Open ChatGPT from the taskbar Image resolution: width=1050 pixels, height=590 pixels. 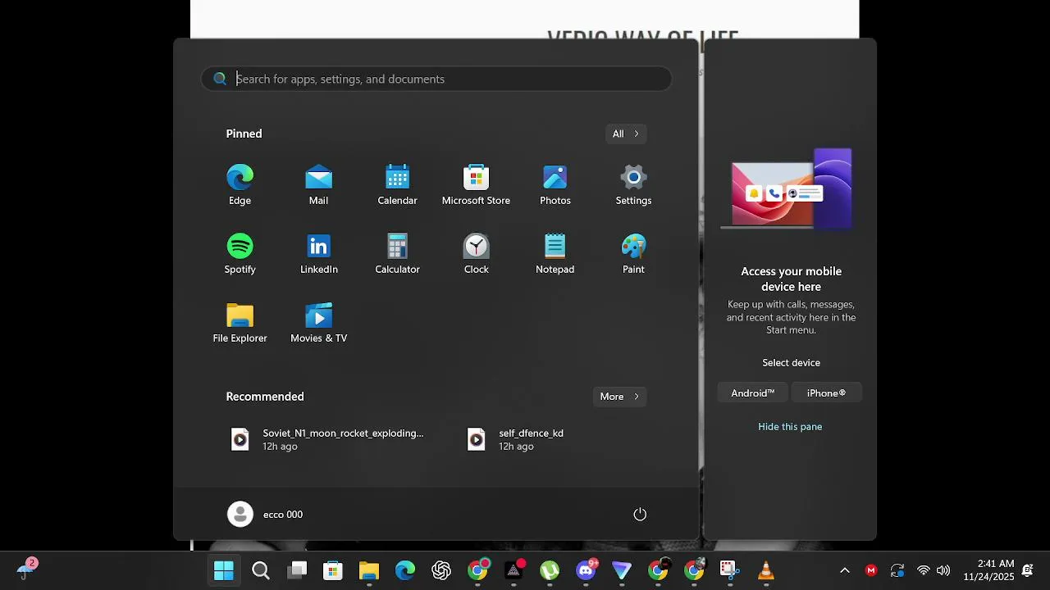point(441,570)
